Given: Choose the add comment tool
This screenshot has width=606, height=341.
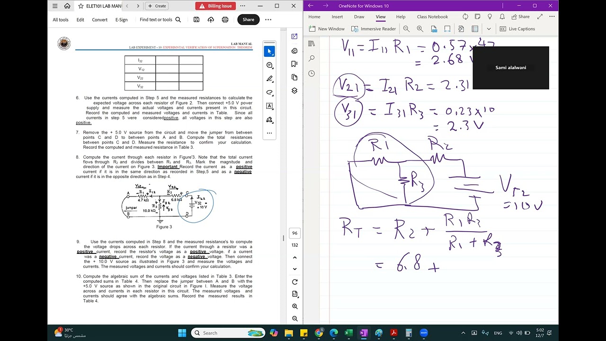Looking at the screenshot, I should tap(269, 65).
